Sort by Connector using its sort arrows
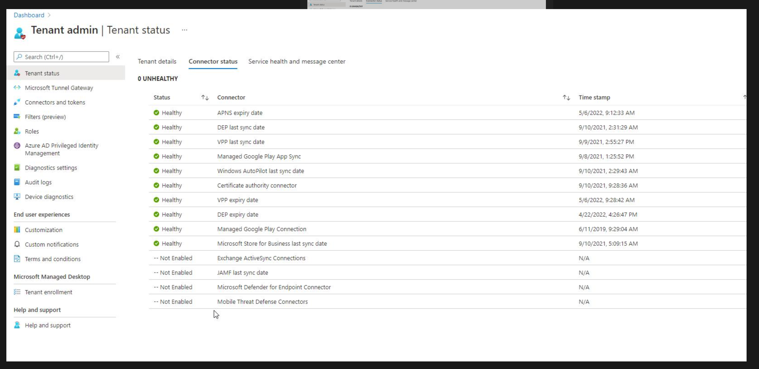This screenshot has width=759, height=369. coord(566,97)
